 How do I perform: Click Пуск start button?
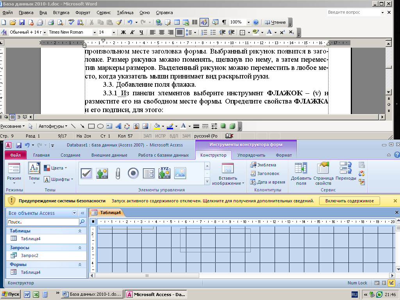coord(11,294)
